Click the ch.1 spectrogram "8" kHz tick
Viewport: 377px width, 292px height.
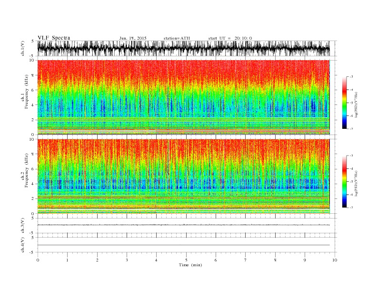coord(33,75)
